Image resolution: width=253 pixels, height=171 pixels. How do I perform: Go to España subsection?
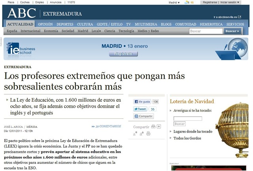pyautogui.click(x=12, y=31)
